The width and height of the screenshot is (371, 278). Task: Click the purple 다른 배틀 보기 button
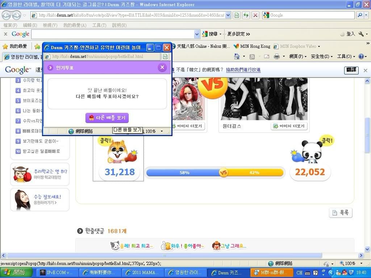(107, 118)
